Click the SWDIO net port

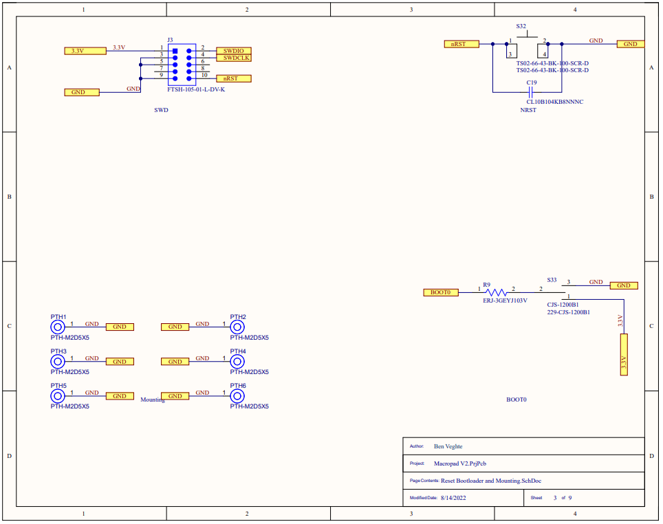pos(234,51)
